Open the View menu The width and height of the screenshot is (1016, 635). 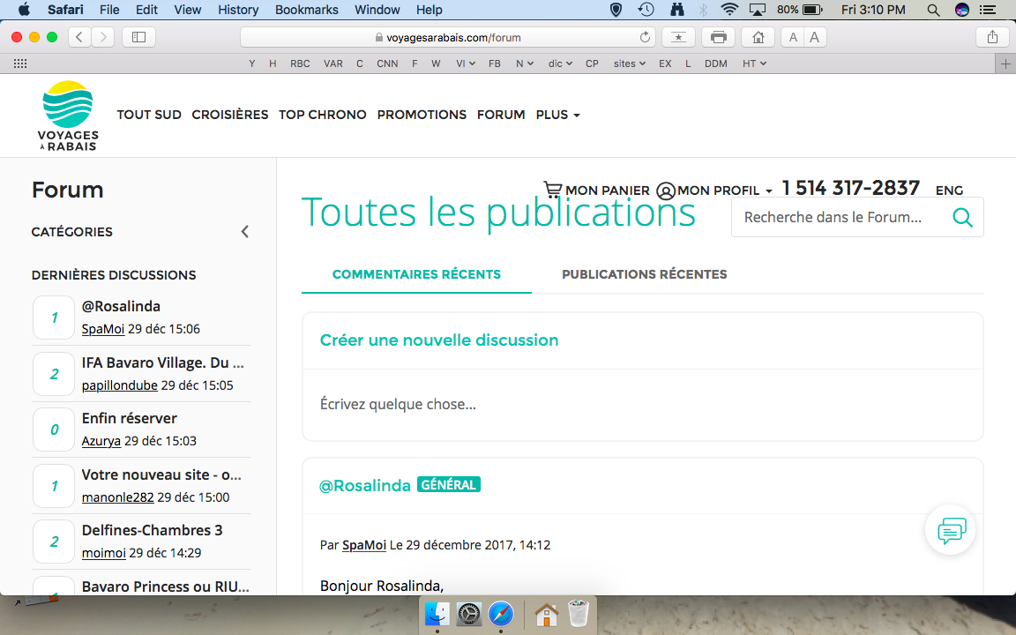187,10
